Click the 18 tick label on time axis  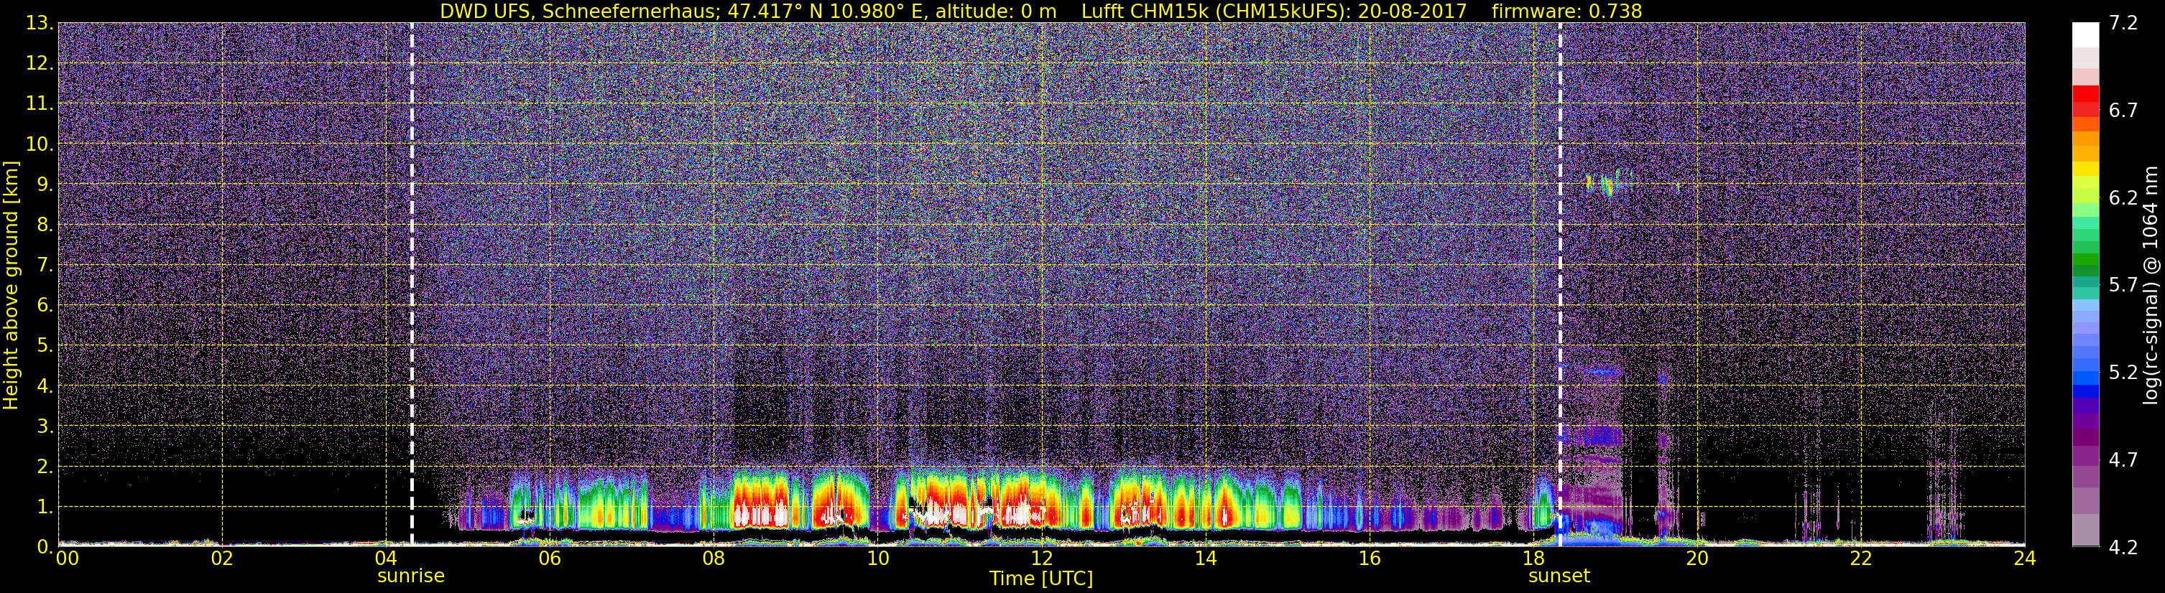coord(1533,559)
